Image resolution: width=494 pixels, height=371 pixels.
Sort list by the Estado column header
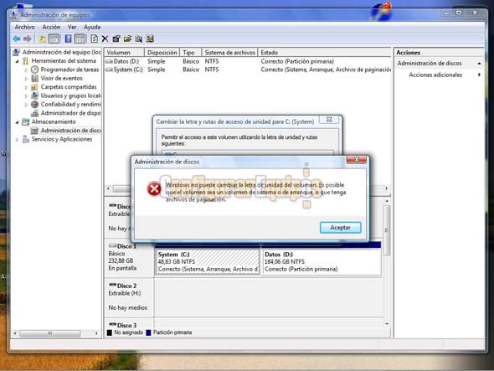pyautogui.click(x=324, y=52)
